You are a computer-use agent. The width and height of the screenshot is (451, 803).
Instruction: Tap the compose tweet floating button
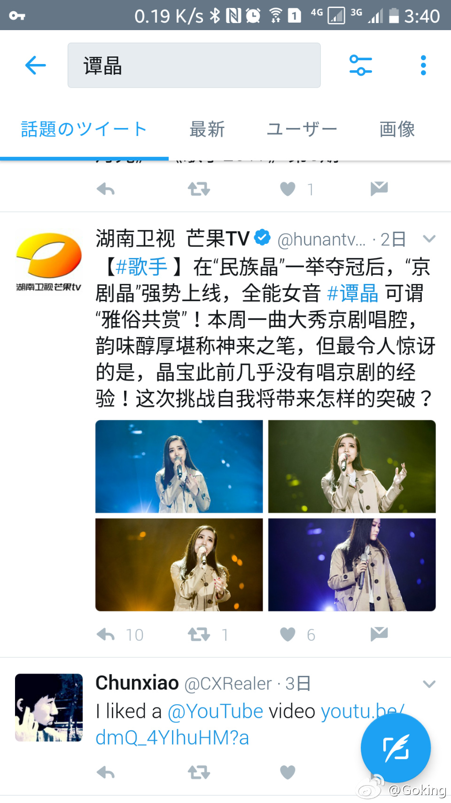click(x=396, y=748)
